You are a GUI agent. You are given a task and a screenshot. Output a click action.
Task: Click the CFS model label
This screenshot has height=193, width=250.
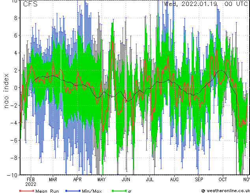point(30,4)
